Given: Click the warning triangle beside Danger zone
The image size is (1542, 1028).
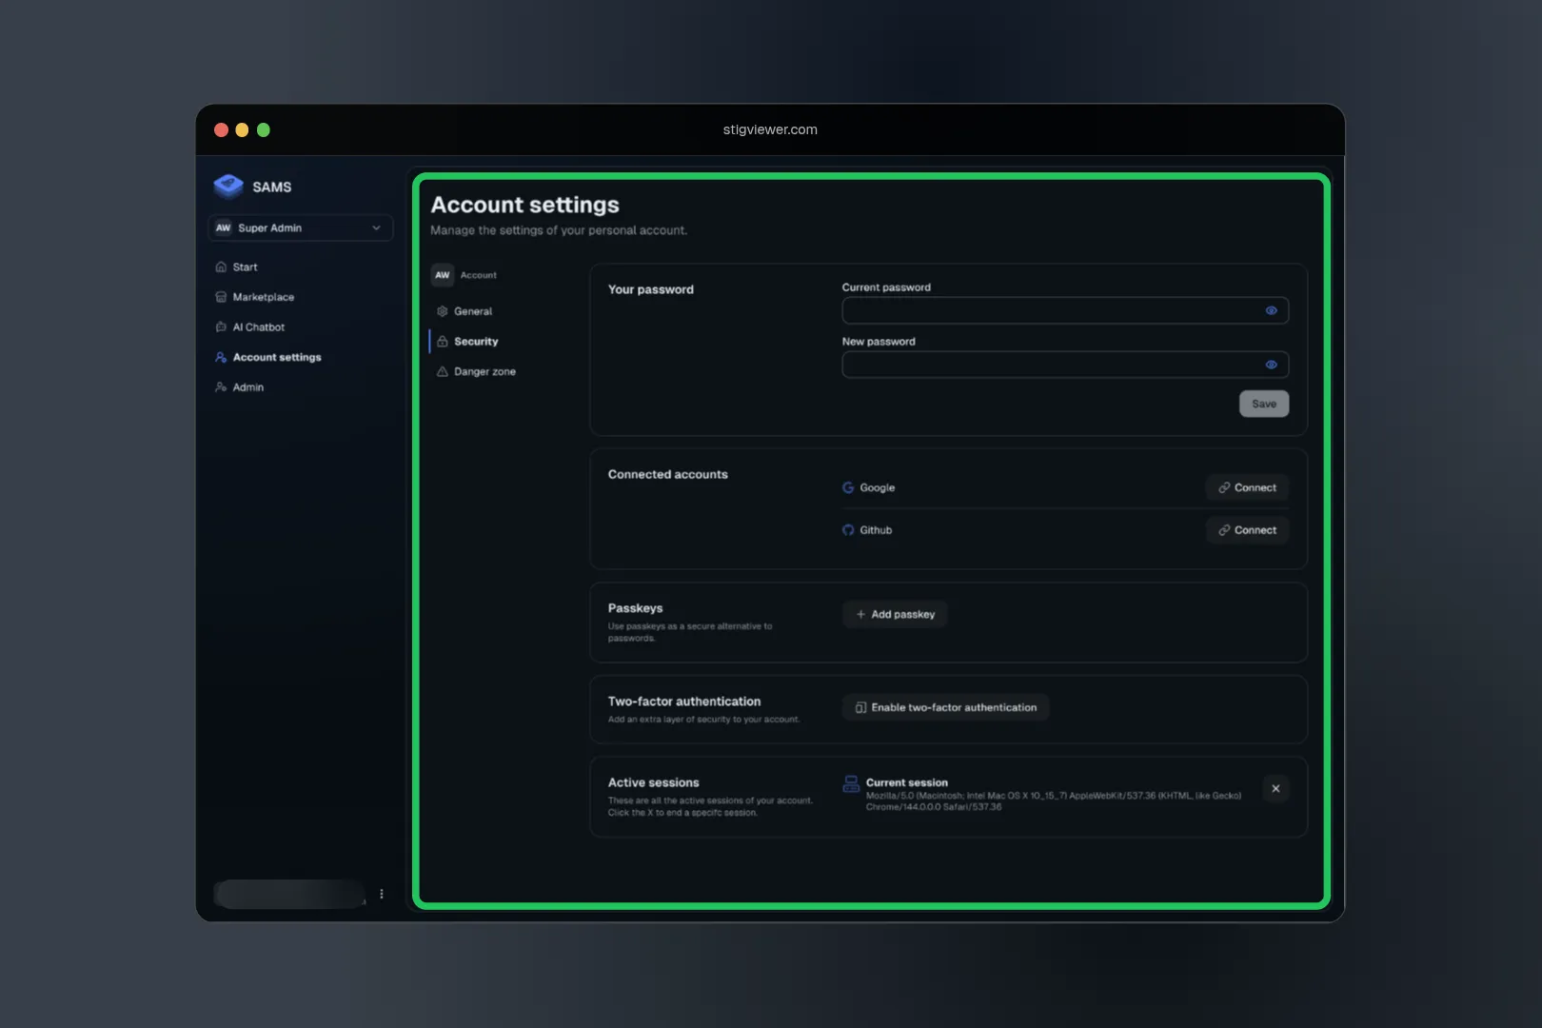Looking at the screenshot, I should coord(441,371).
